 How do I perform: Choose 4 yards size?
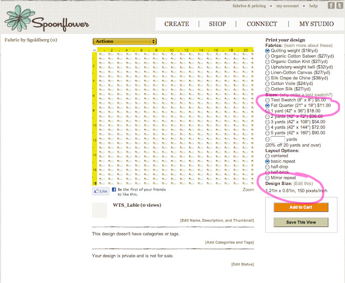267,128
